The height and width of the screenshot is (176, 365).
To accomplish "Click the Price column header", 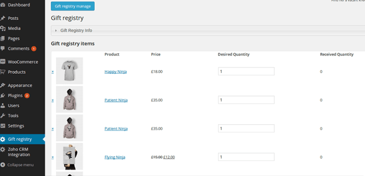I will tap(156, 54).
